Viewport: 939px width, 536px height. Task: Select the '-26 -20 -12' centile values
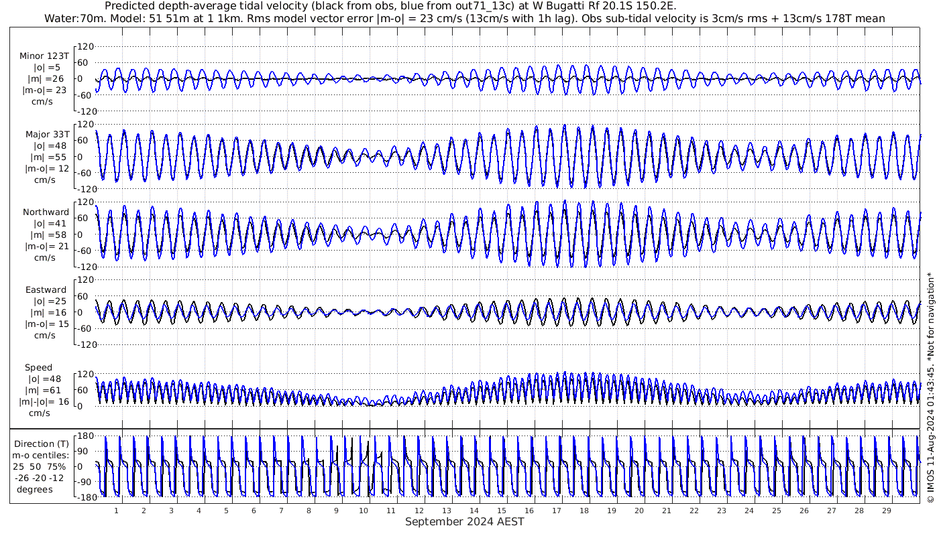pos(39,478)
